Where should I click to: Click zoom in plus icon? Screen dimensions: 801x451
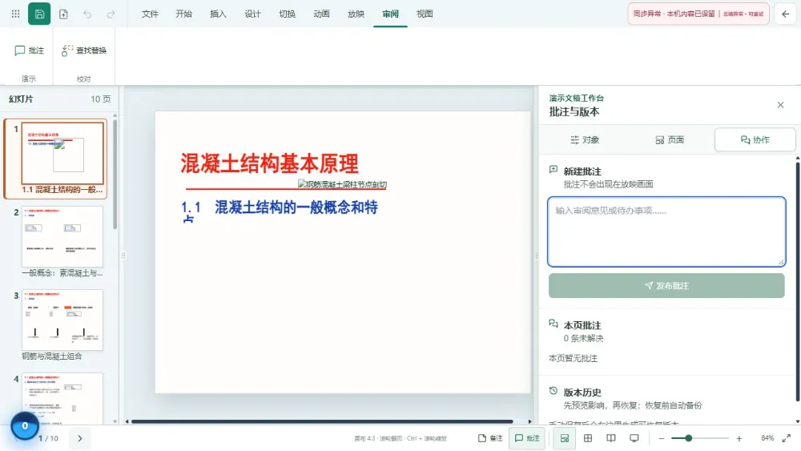[739, 438]
